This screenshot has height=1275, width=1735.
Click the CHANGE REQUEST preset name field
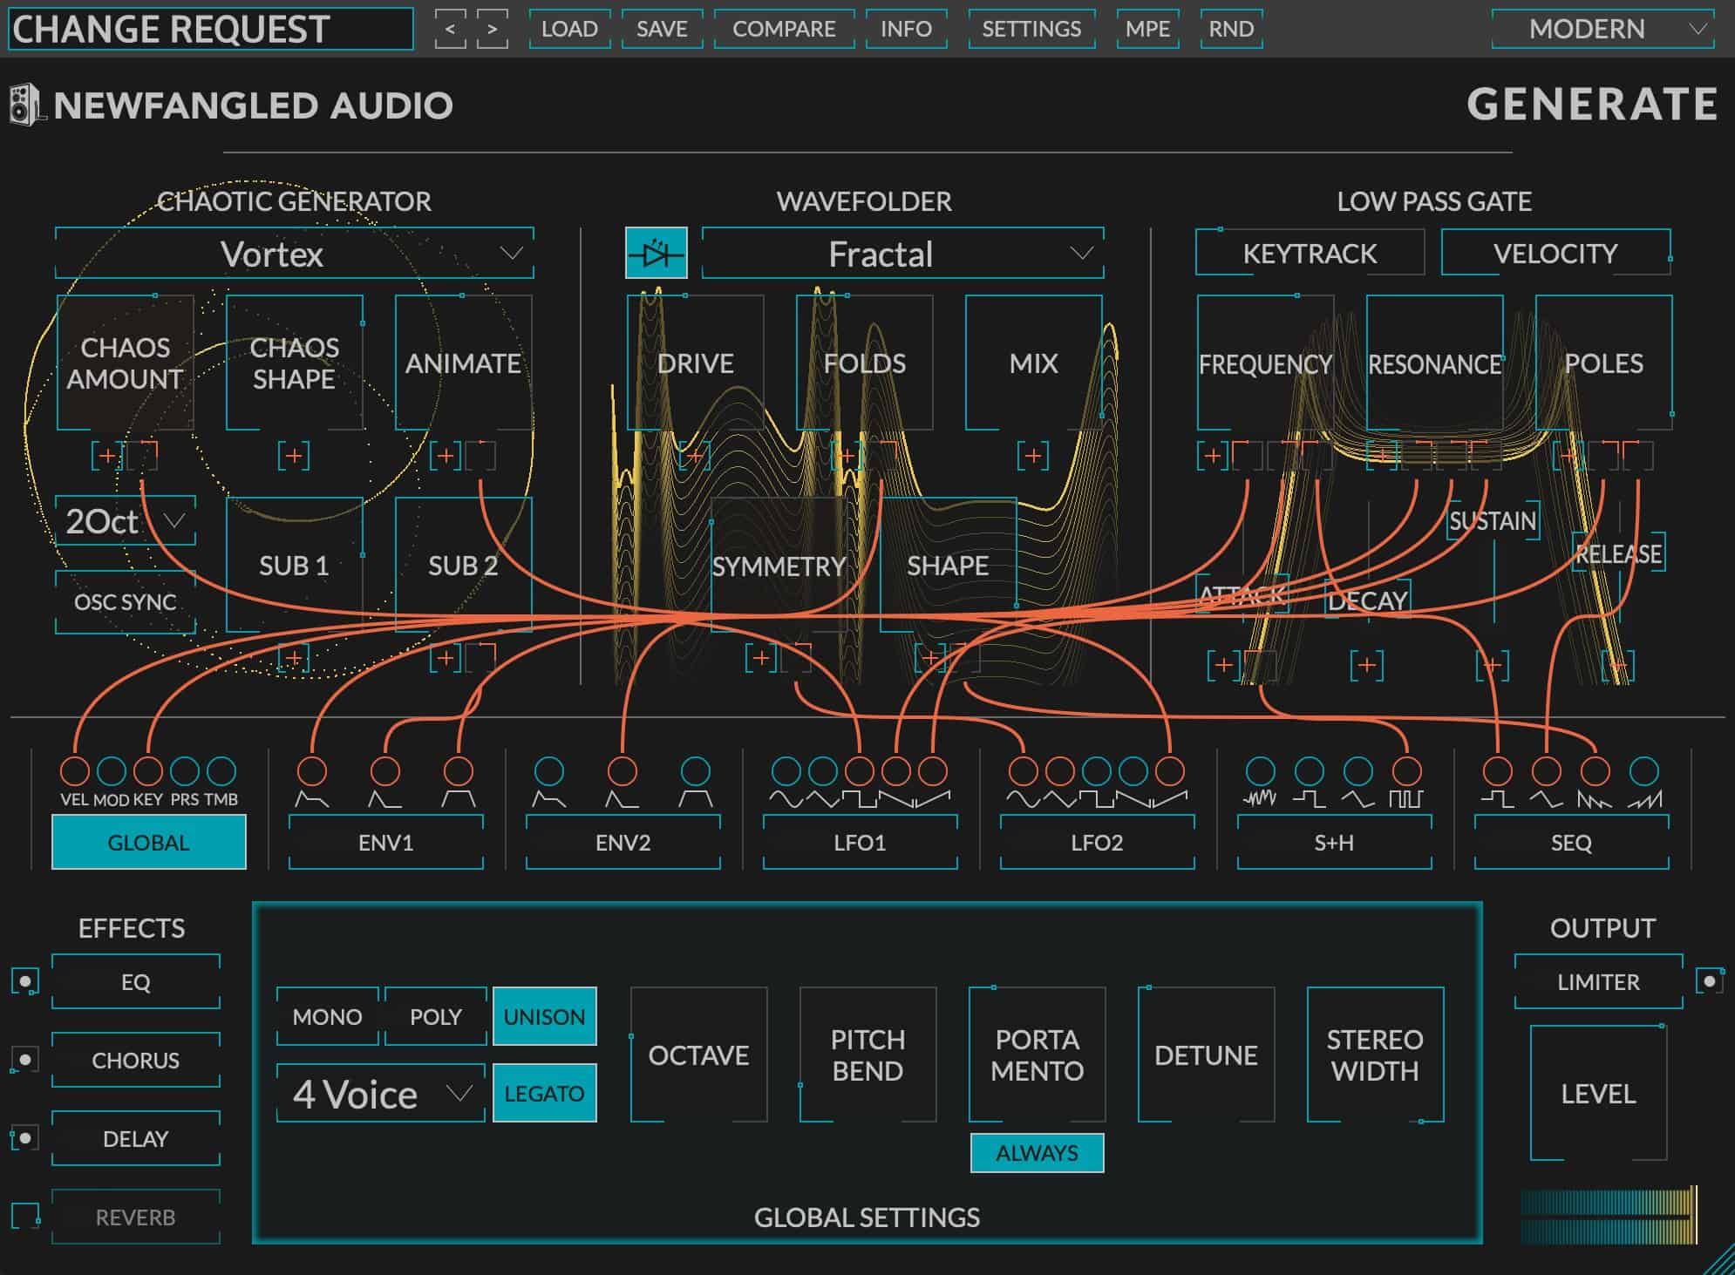210,30
